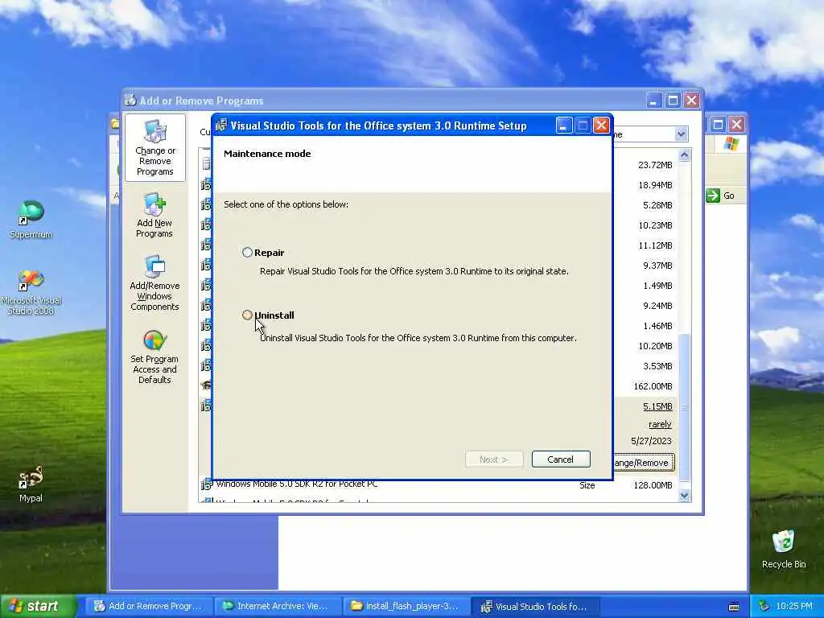Maximize the Add or Remove Programs window
824x618 pixels.
pos(672,100)
